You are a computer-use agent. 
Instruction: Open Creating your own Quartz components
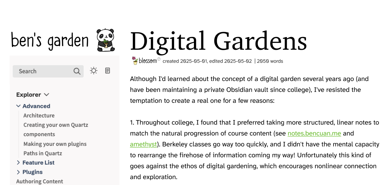point(56,130)
